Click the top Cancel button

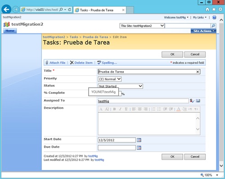(195, 55)
